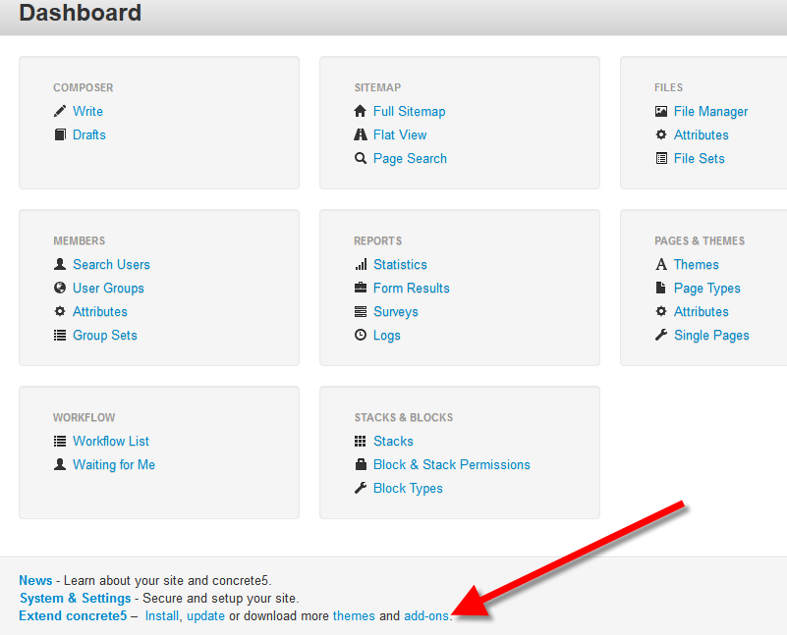Open Page Types under Pages & Themes

(x=706, y=289)
